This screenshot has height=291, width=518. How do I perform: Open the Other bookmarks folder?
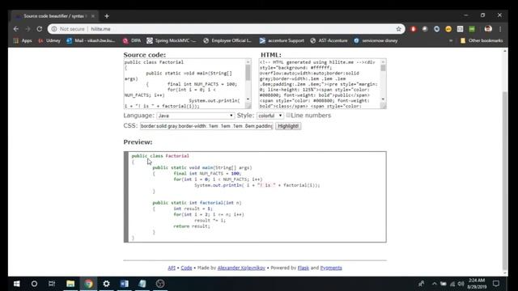[482, 40]
